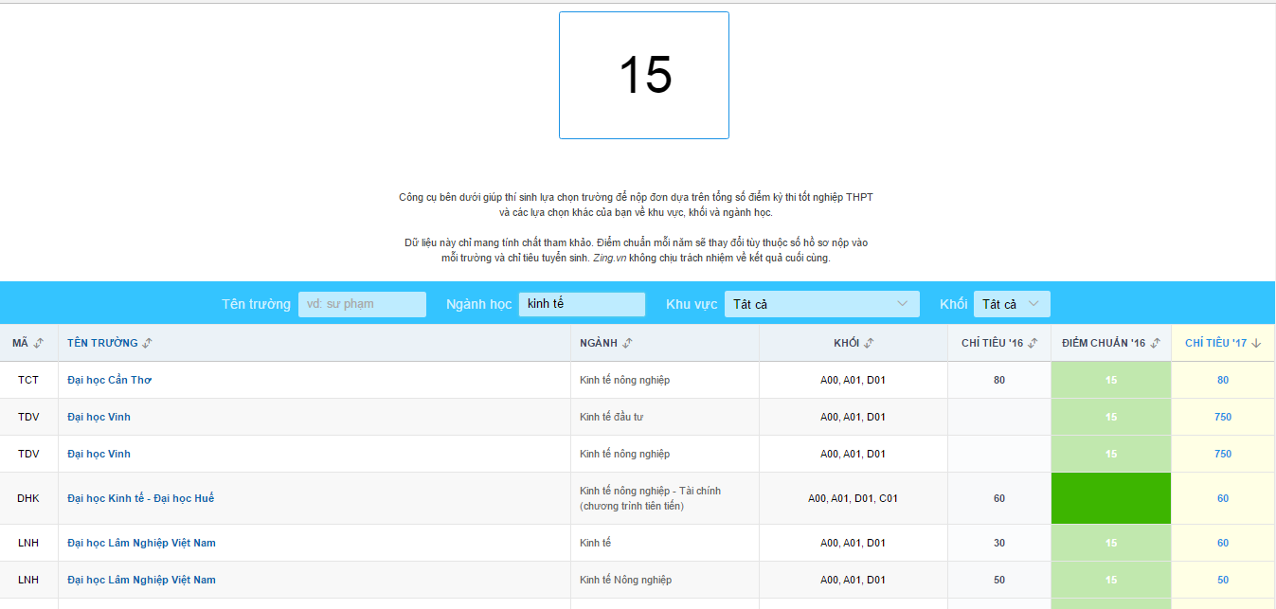Click sort icon on CHỈ TIÊU '16

(x=1033, y=343)
